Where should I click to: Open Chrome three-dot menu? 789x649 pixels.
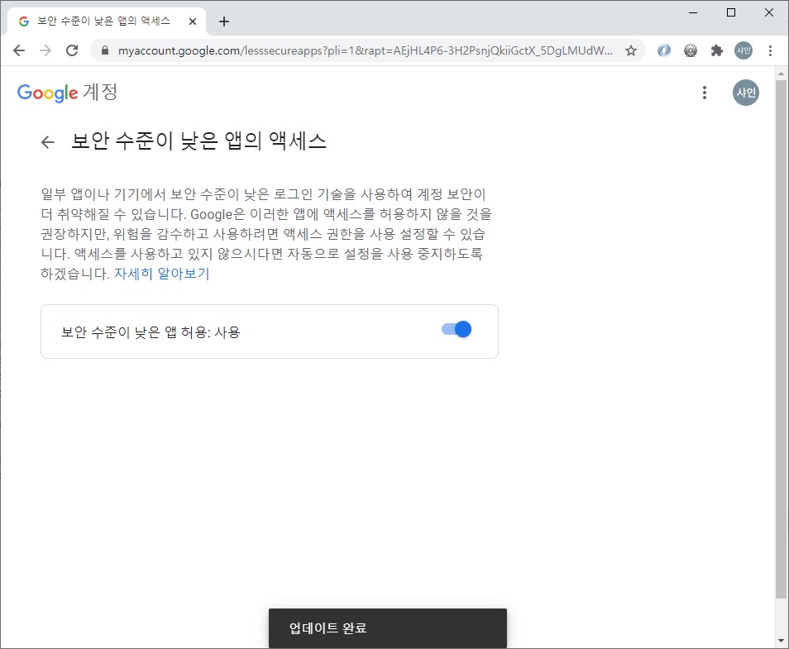770,50
